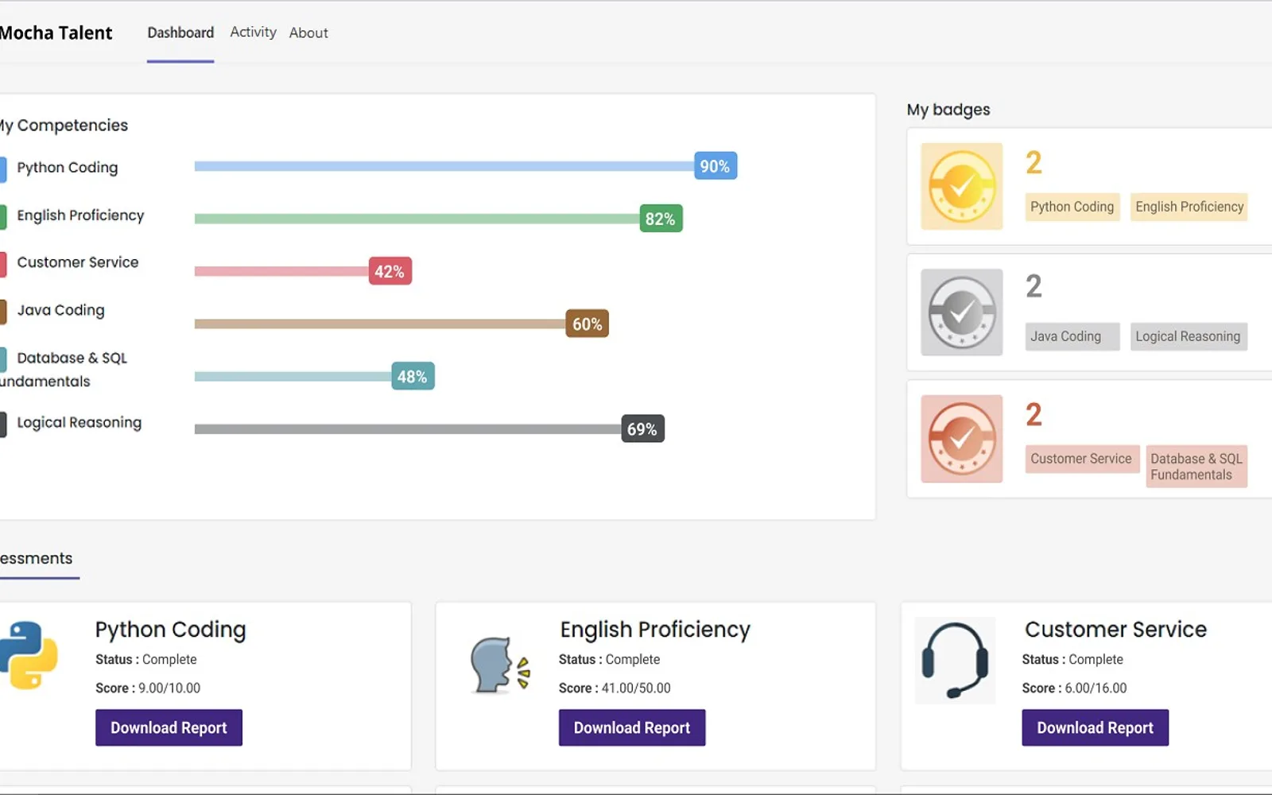Click the 90% Python Coding progress bar
Viewport: 1272px width, 795px height.
[466, 166]
